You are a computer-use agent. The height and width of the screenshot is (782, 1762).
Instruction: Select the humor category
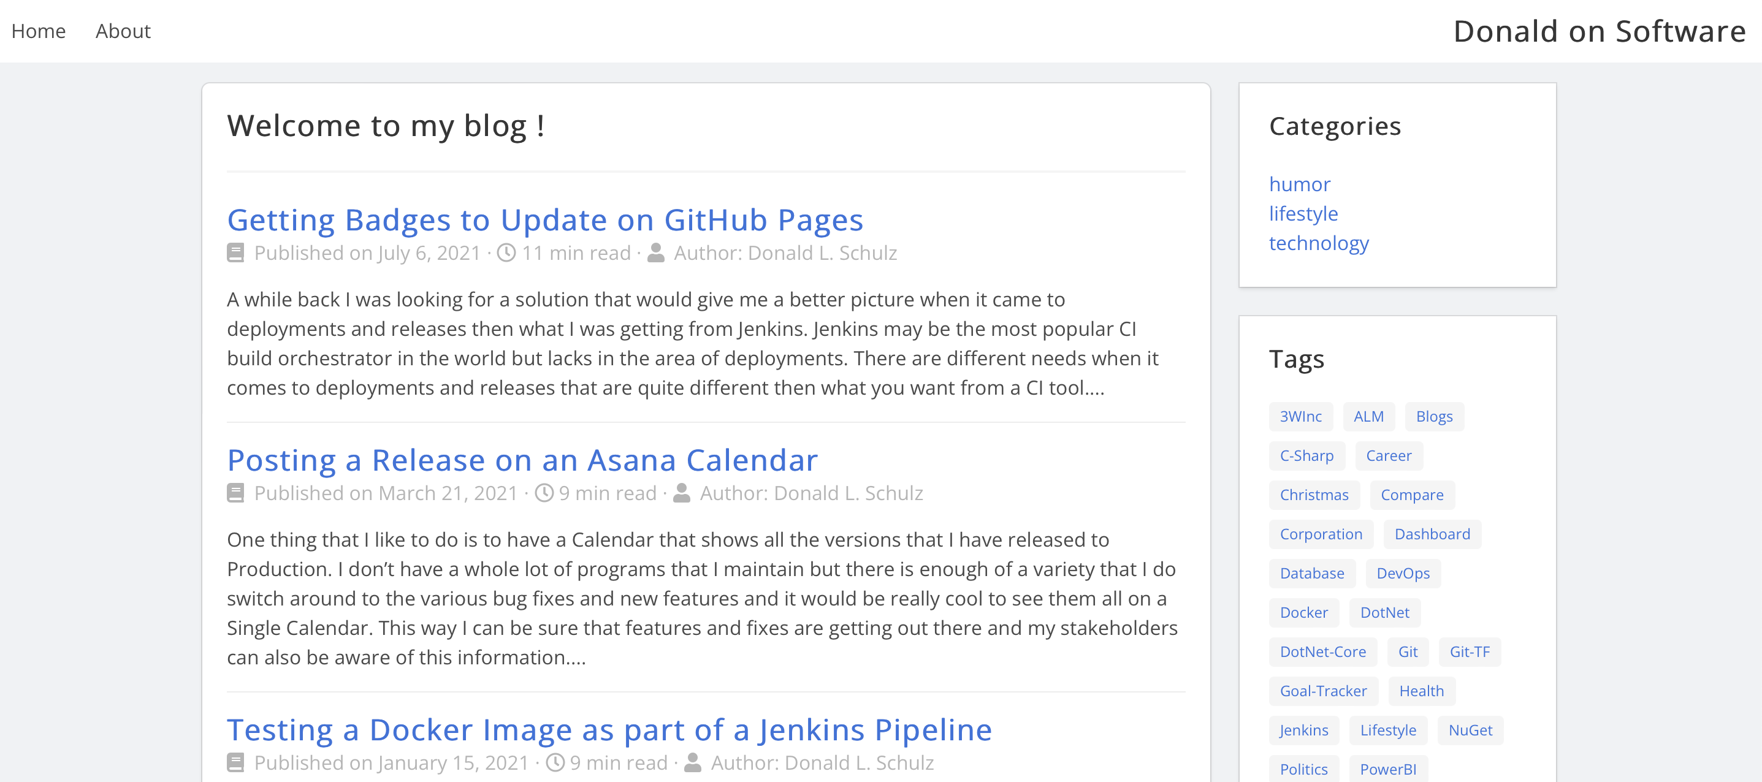pos(1300,184)
